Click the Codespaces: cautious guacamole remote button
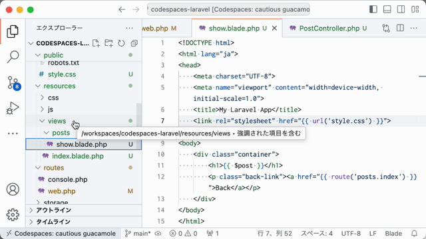The image size is (426, 239). (61, 234)
